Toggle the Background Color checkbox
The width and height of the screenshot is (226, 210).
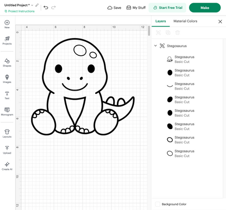point(158,204)
